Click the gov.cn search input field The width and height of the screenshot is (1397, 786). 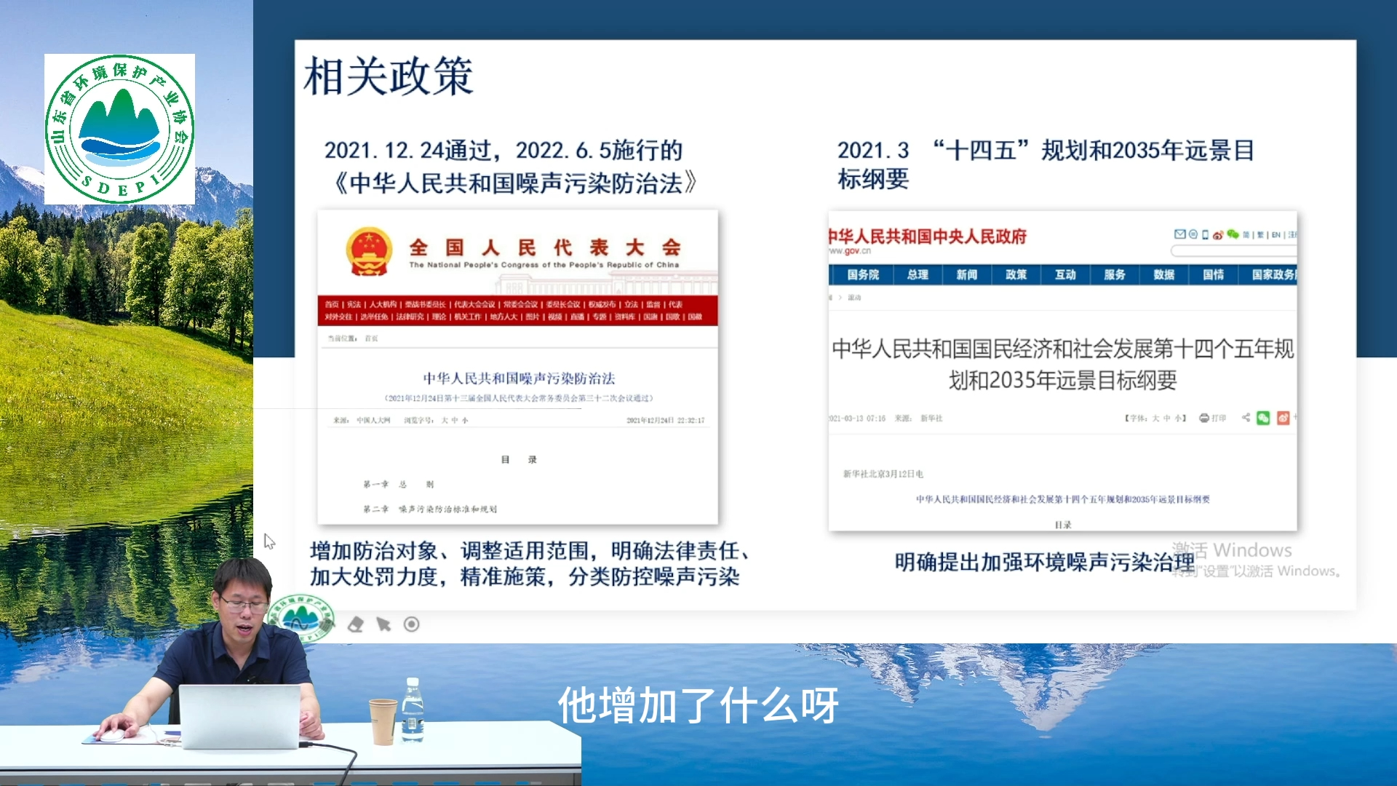pos(1233,251)
